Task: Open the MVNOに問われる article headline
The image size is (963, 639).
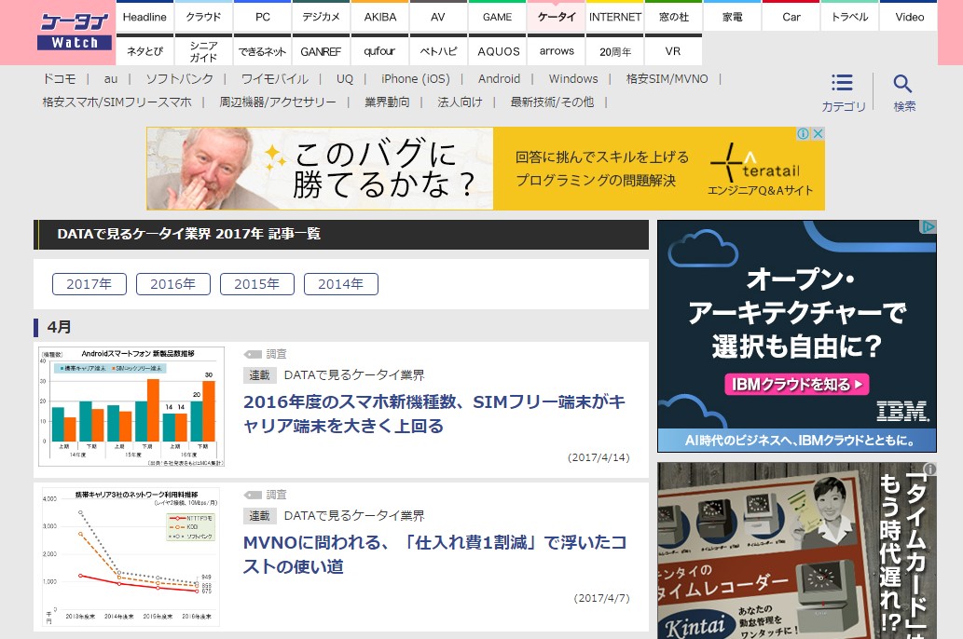Action: tap(434, 554)
